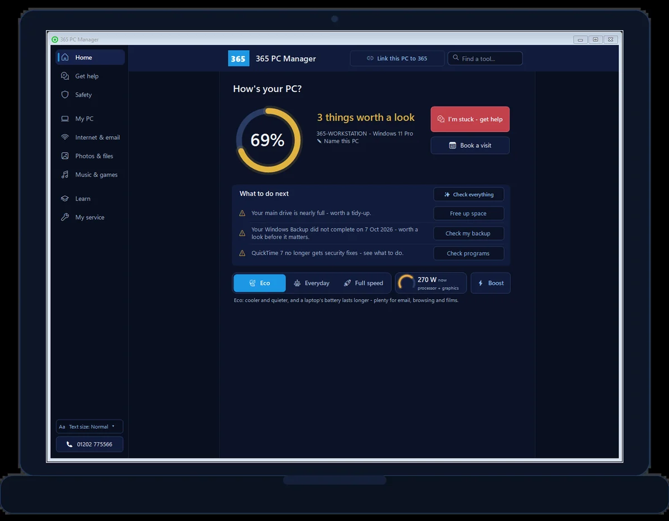
Task: Click 'Your main drive is nearly full' message
Action: (x=311, y=213)
